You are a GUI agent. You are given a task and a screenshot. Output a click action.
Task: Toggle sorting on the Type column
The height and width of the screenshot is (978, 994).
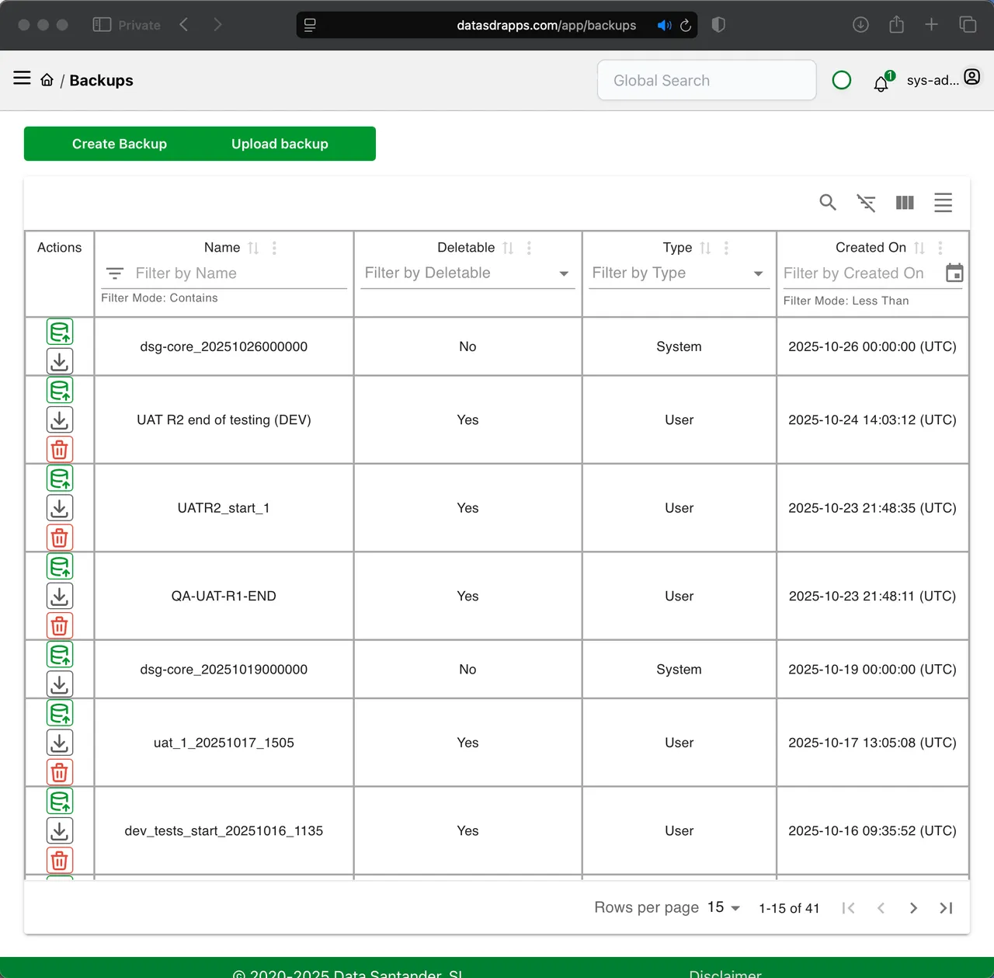pyautogui.click(x=706, y=247)
